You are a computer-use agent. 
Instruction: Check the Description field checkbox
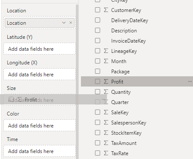pyautogui.click(x=98, y=30)
